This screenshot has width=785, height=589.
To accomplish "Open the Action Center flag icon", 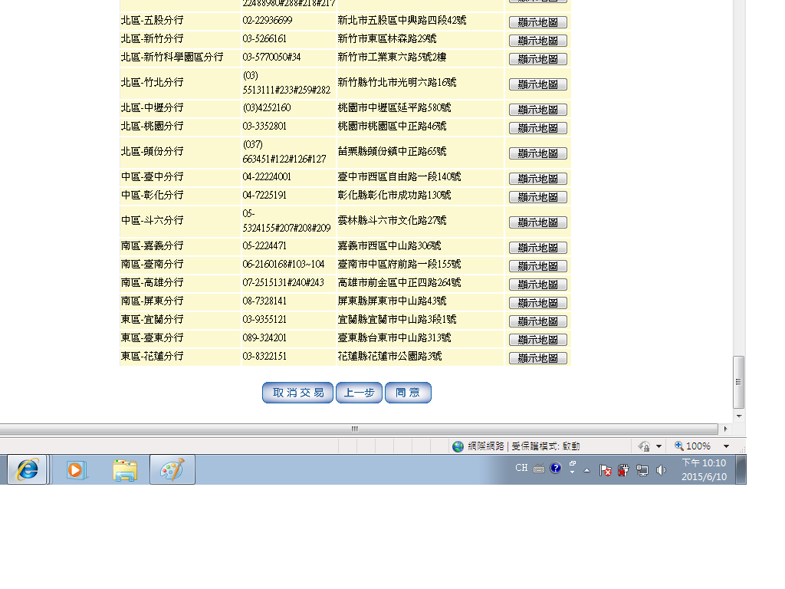I will pyautogui.click(x=606, y=470).
